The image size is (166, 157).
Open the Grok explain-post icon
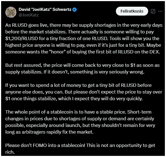153,11
